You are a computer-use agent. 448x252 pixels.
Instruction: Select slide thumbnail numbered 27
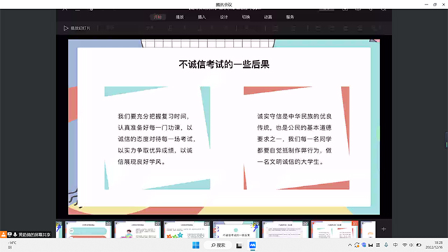click(137, 230)
